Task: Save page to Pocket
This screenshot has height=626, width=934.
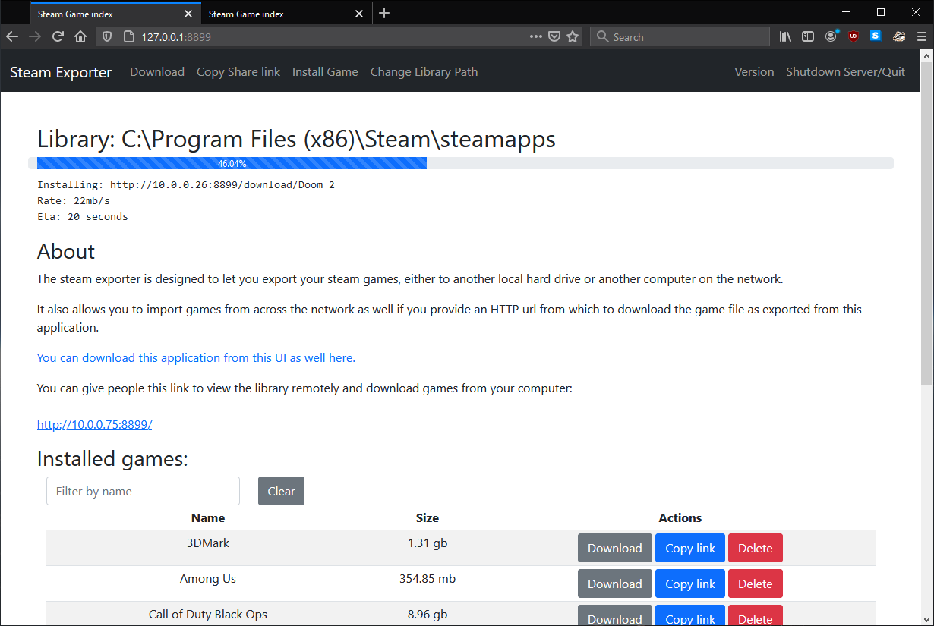Action: [x=554, y=36]
